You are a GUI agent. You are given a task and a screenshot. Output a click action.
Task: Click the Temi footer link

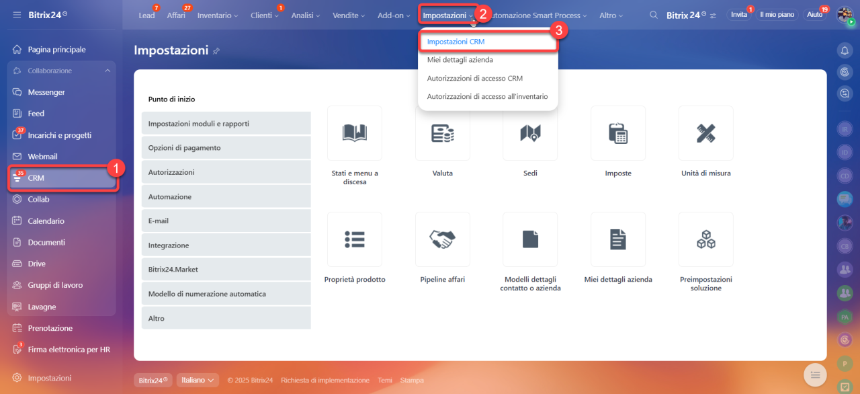point(385,381)
